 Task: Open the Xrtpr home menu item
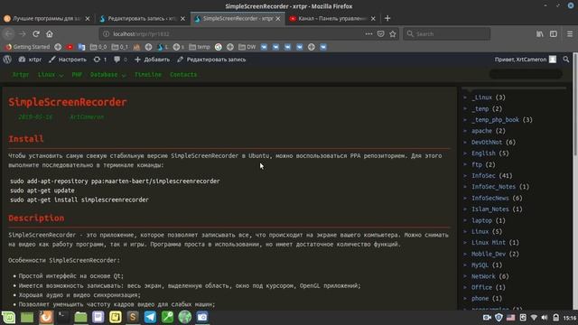pos(21,74)
